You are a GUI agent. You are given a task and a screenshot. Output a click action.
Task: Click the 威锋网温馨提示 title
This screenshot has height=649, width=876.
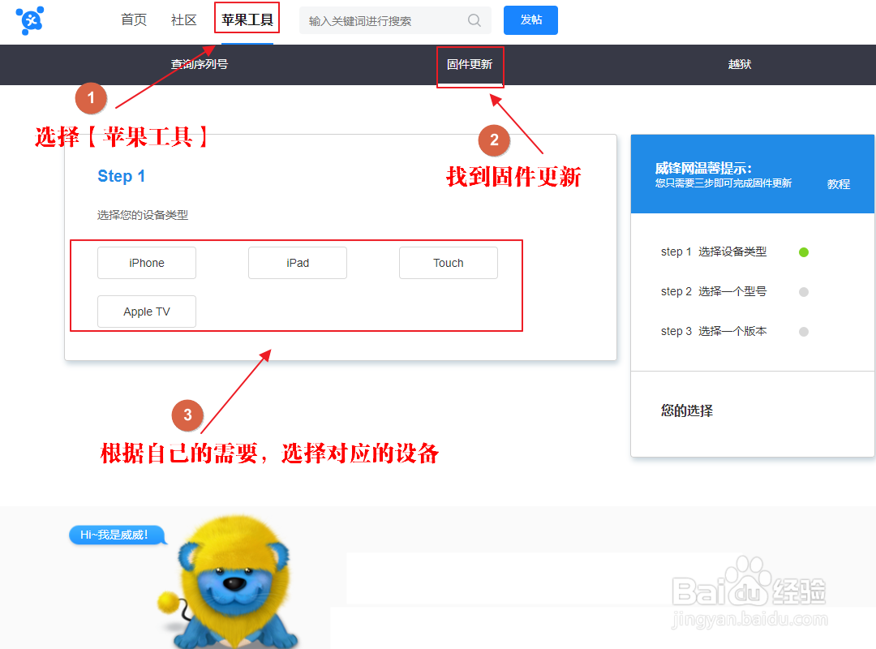pos(703,168)
